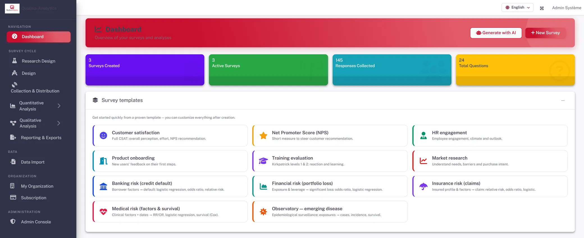Click the Dashboard gauge icon in sidebar
Screen dimensions: 584x238
click(x=15, y=36)
